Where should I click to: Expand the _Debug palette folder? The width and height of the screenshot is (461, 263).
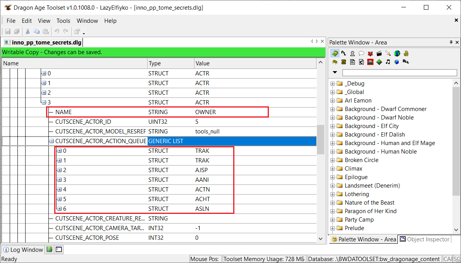(x=332, y=84)
